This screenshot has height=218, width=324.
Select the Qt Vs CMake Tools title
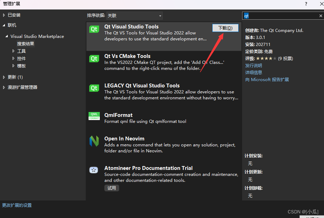click(127, 56)
